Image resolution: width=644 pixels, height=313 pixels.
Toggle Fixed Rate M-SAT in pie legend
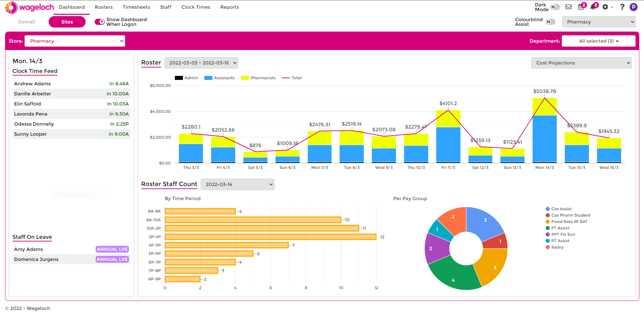tap(566, 222)
